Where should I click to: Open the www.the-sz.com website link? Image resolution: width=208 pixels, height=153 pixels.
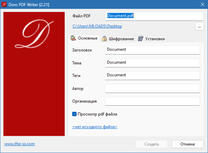(19, 144)
